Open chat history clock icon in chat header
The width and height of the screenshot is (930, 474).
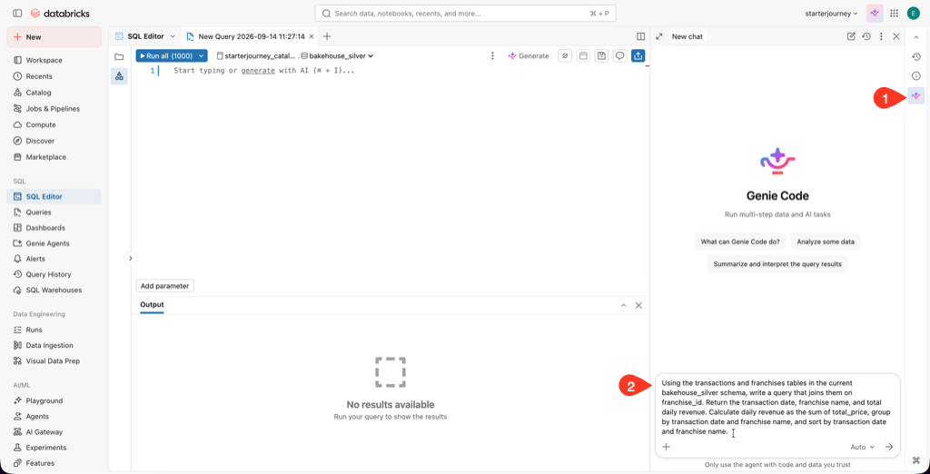click(866, 36)
